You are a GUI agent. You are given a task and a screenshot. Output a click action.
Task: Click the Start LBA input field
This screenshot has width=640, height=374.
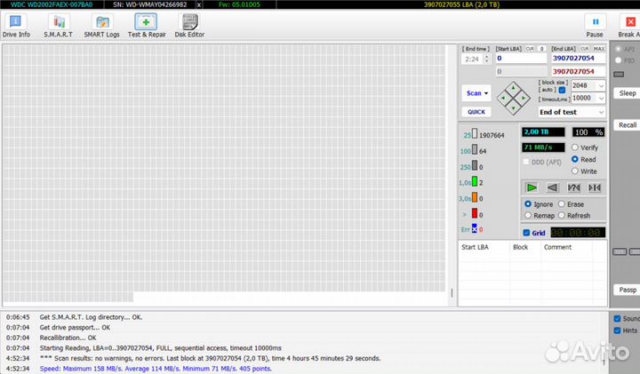pyautogui.click(x=520, y=58)
